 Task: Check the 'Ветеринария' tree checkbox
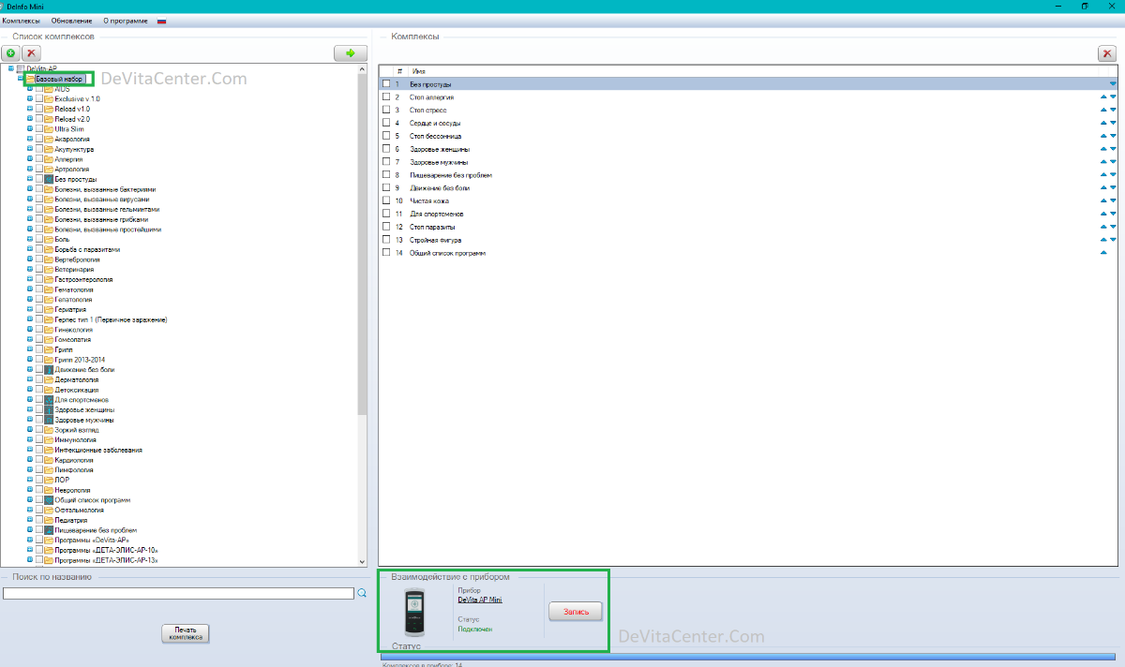click(38, 270)
